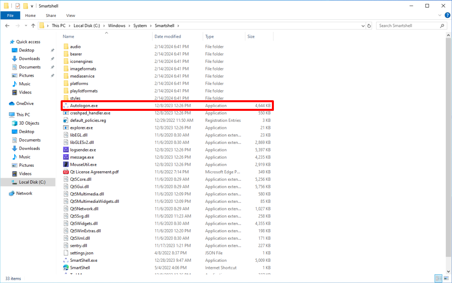Select the Qt5Multimedia.dll file name
This screenshot has width=452, height=283.
(x=87, y=194)
